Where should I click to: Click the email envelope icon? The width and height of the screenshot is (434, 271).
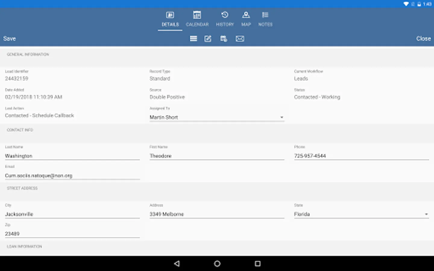point(240,39)
